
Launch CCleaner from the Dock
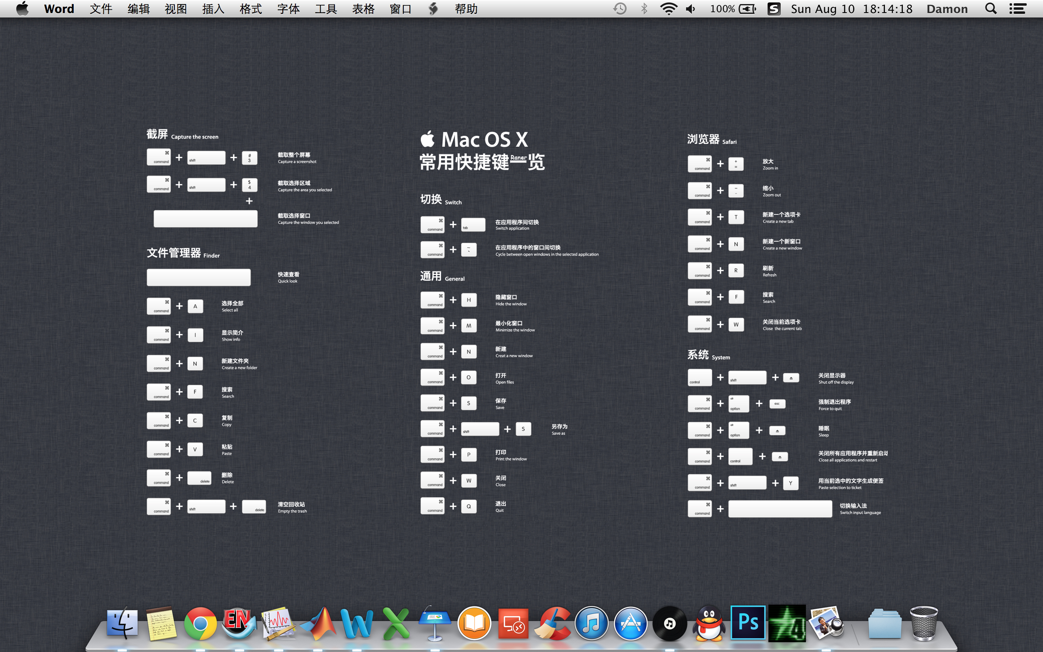(552, 623)
